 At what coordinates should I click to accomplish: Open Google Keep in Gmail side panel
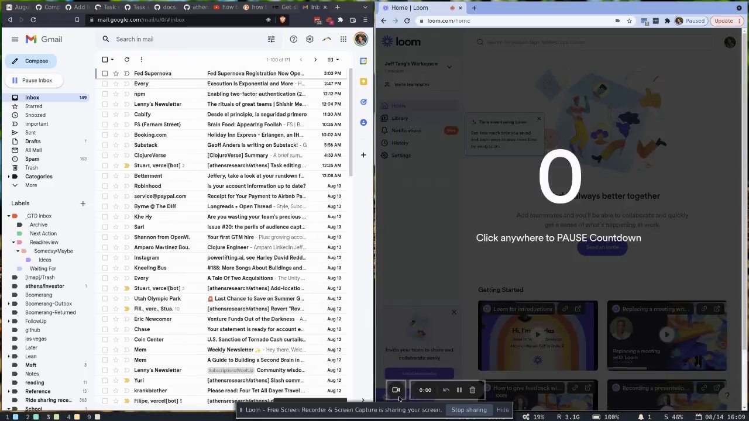click(x=363, y=81)
